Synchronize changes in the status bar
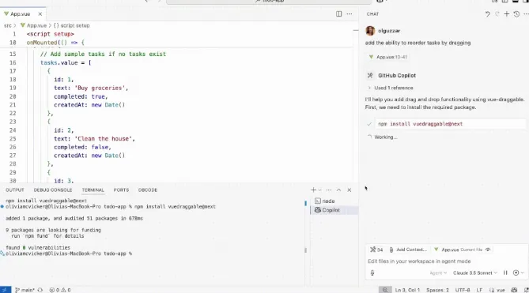Screen dimensions: 529x293 tap(40, 290)
